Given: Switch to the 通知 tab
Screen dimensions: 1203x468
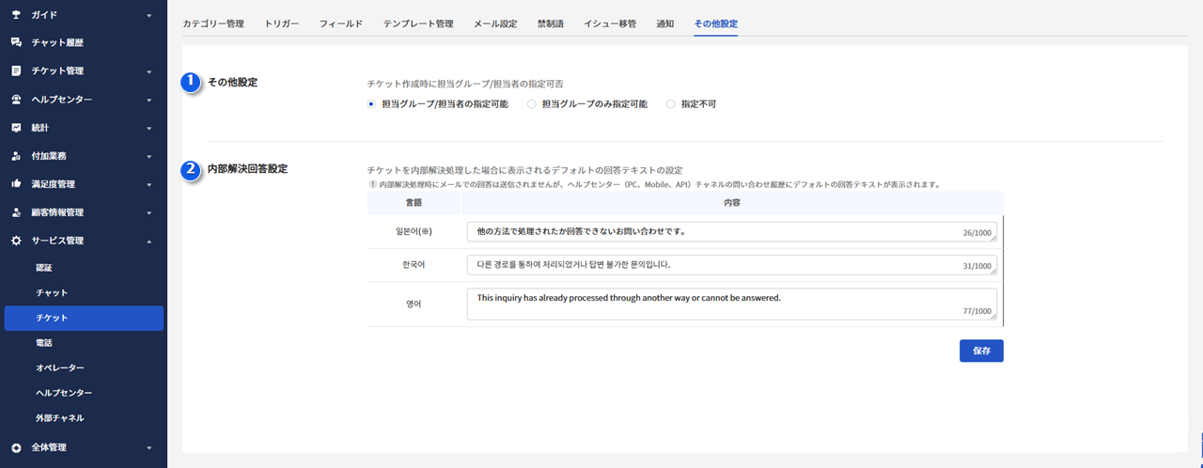Looking at the screenshot, I should point(664,23).
